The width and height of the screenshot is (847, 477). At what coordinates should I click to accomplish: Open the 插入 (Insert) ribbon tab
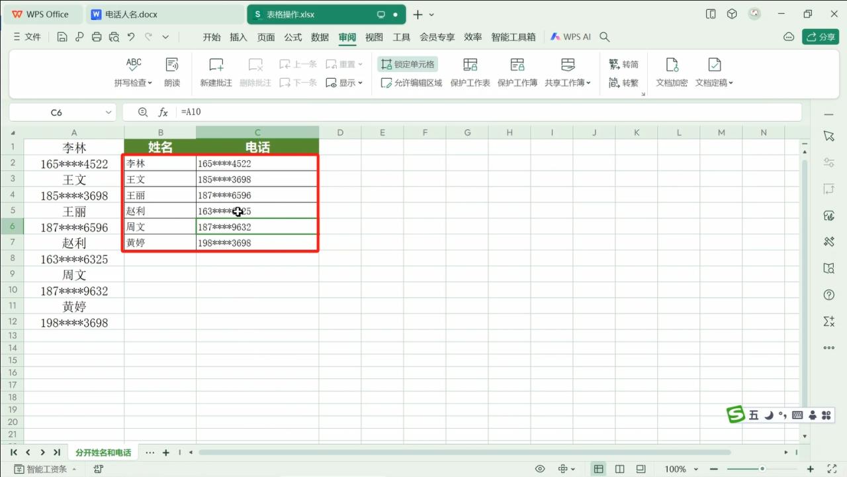tap(238, 37)
